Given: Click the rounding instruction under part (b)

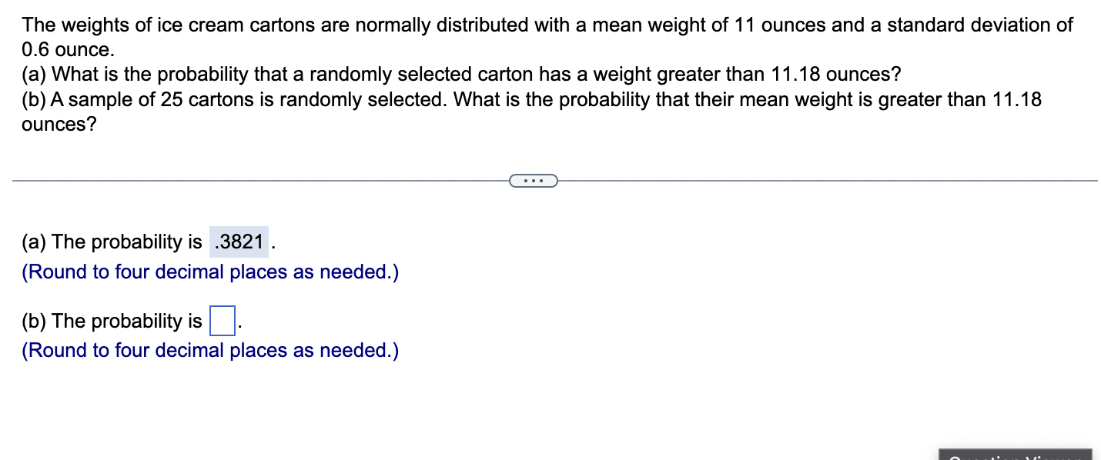Looking at the screenshot, I should tap(209, 351).
